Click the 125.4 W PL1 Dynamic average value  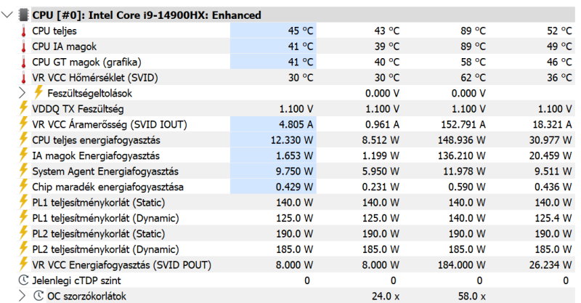553,218
